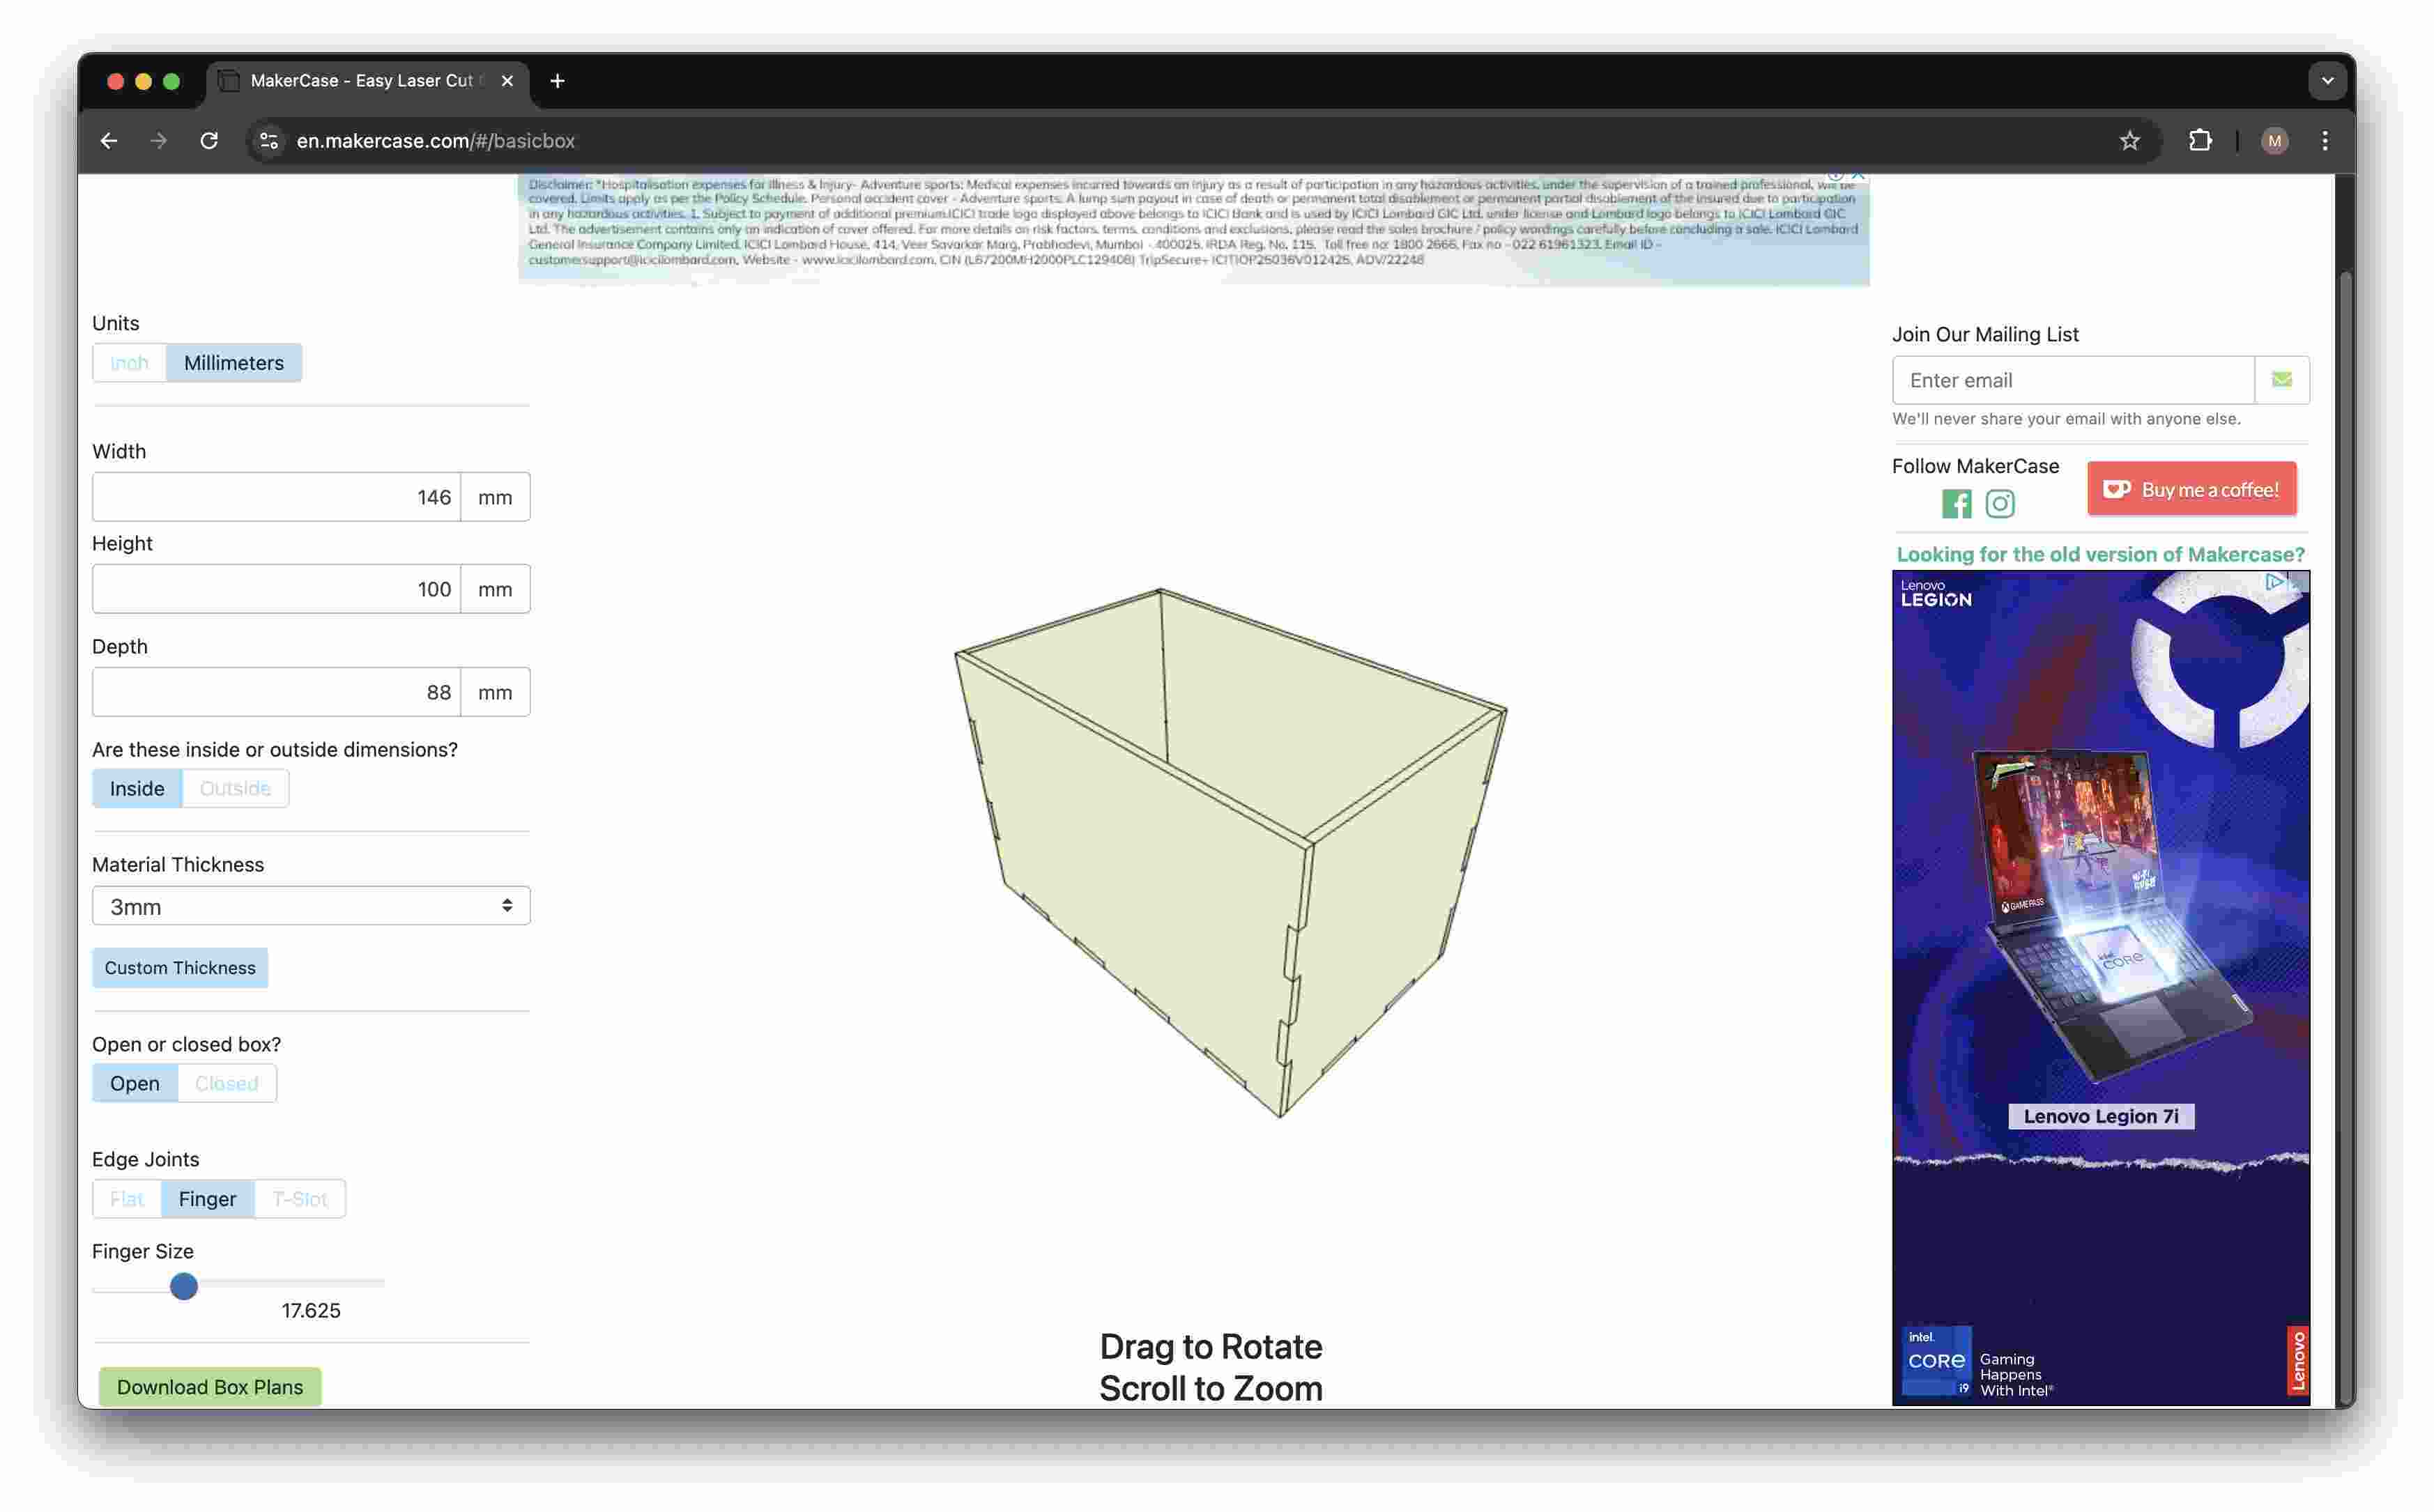This screenshot has height=1512, width=2434.
Task: Open the browser extensions puzzle icon
Action: point(2201,141)
